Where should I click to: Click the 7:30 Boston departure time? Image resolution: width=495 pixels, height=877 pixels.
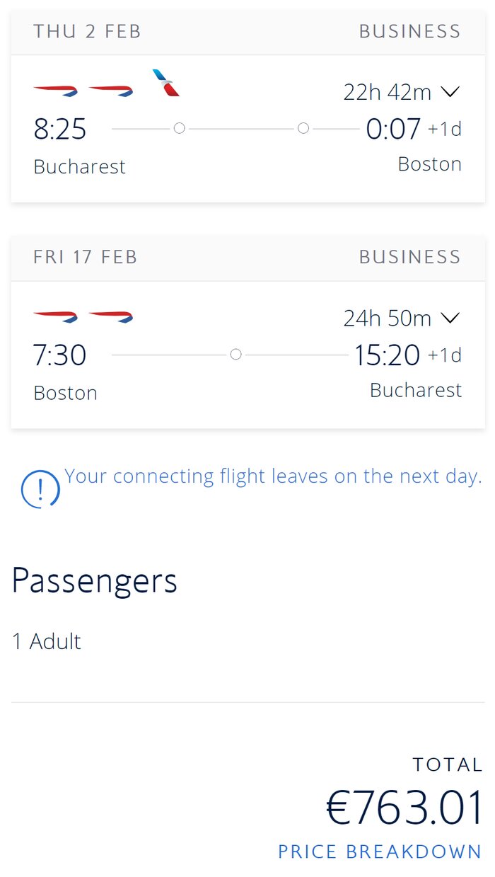pyautogui.click(x=60, y=355)
